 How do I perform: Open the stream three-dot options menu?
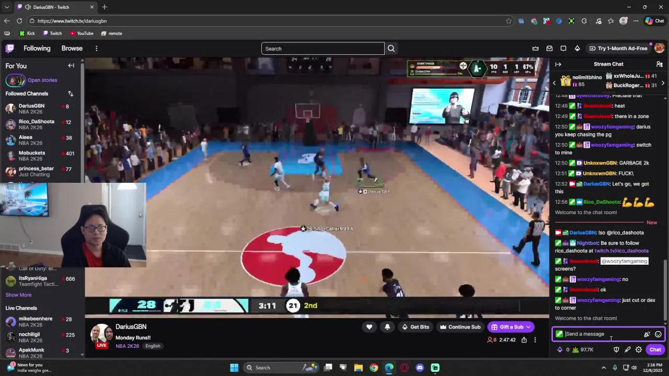535,340
